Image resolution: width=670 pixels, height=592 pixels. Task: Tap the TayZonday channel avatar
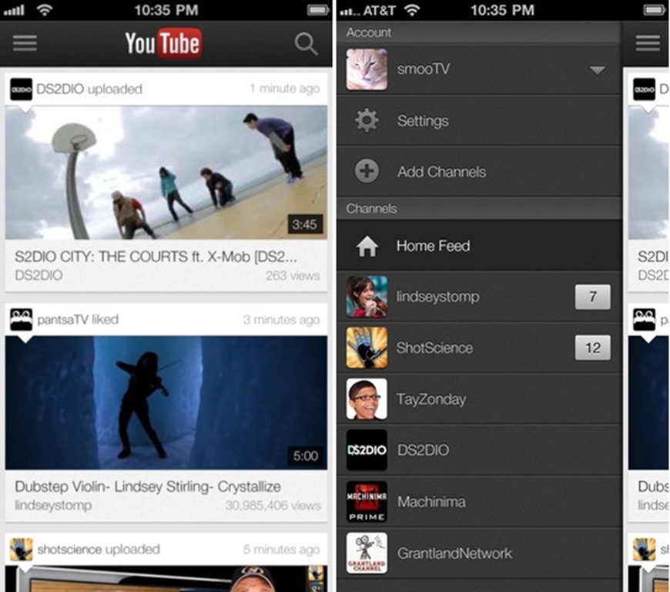pos(367,399)
